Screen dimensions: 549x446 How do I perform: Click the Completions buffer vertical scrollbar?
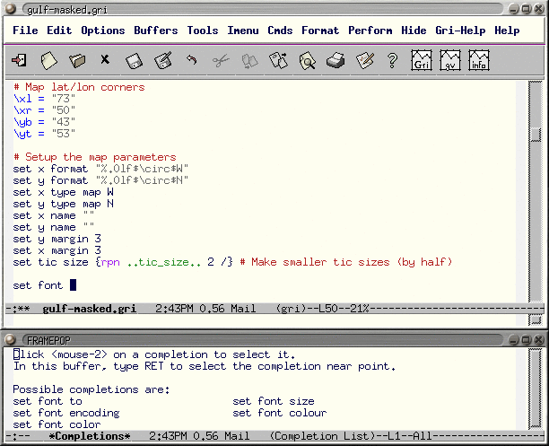(x=536, y=389)
